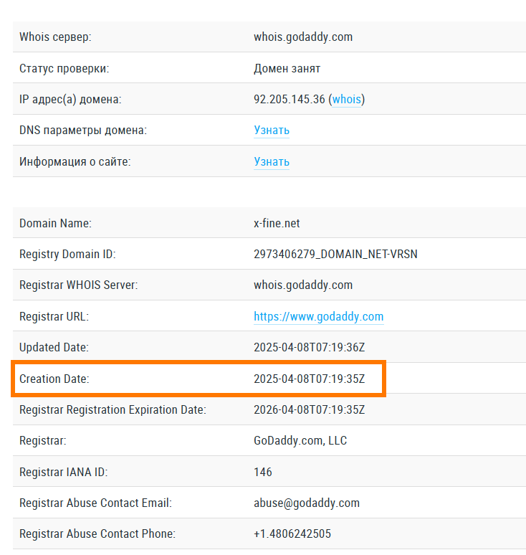Screen dimensions: 526x555
Task: Open Узнать link for Информация о сайте
Action: [272, 161]
